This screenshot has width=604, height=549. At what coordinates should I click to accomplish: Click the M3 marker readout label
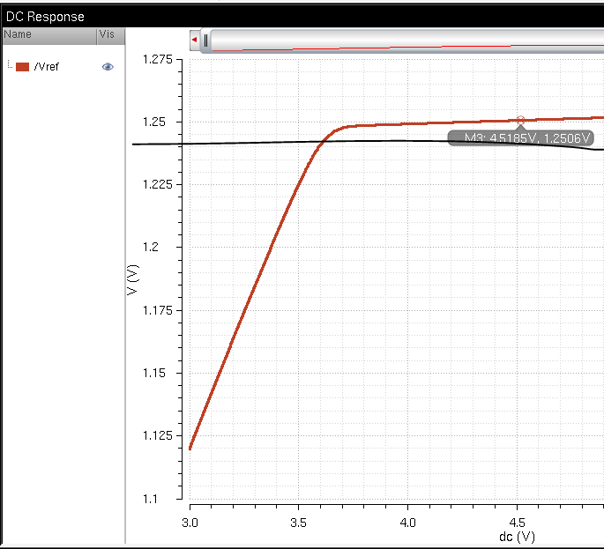[519, 138]
